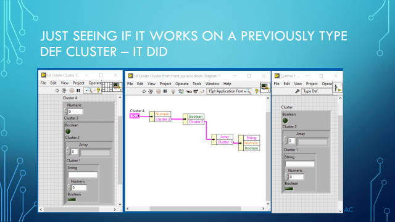Run the VI from the Block Diagram toolbar
The image size is (395, 222).
[x=144, y=91]
